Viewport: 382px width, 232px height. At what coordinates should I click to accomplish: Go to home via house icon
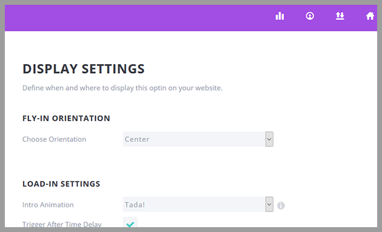coord(370,16)
